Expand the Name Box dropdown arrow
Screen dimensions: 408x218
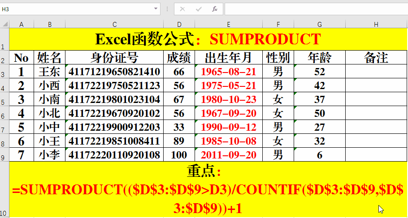156,9
